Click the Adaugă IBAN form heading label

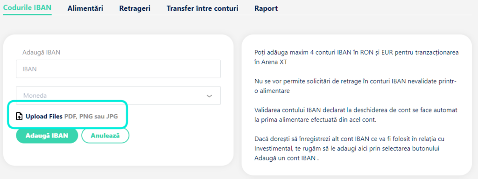(42, 52)
